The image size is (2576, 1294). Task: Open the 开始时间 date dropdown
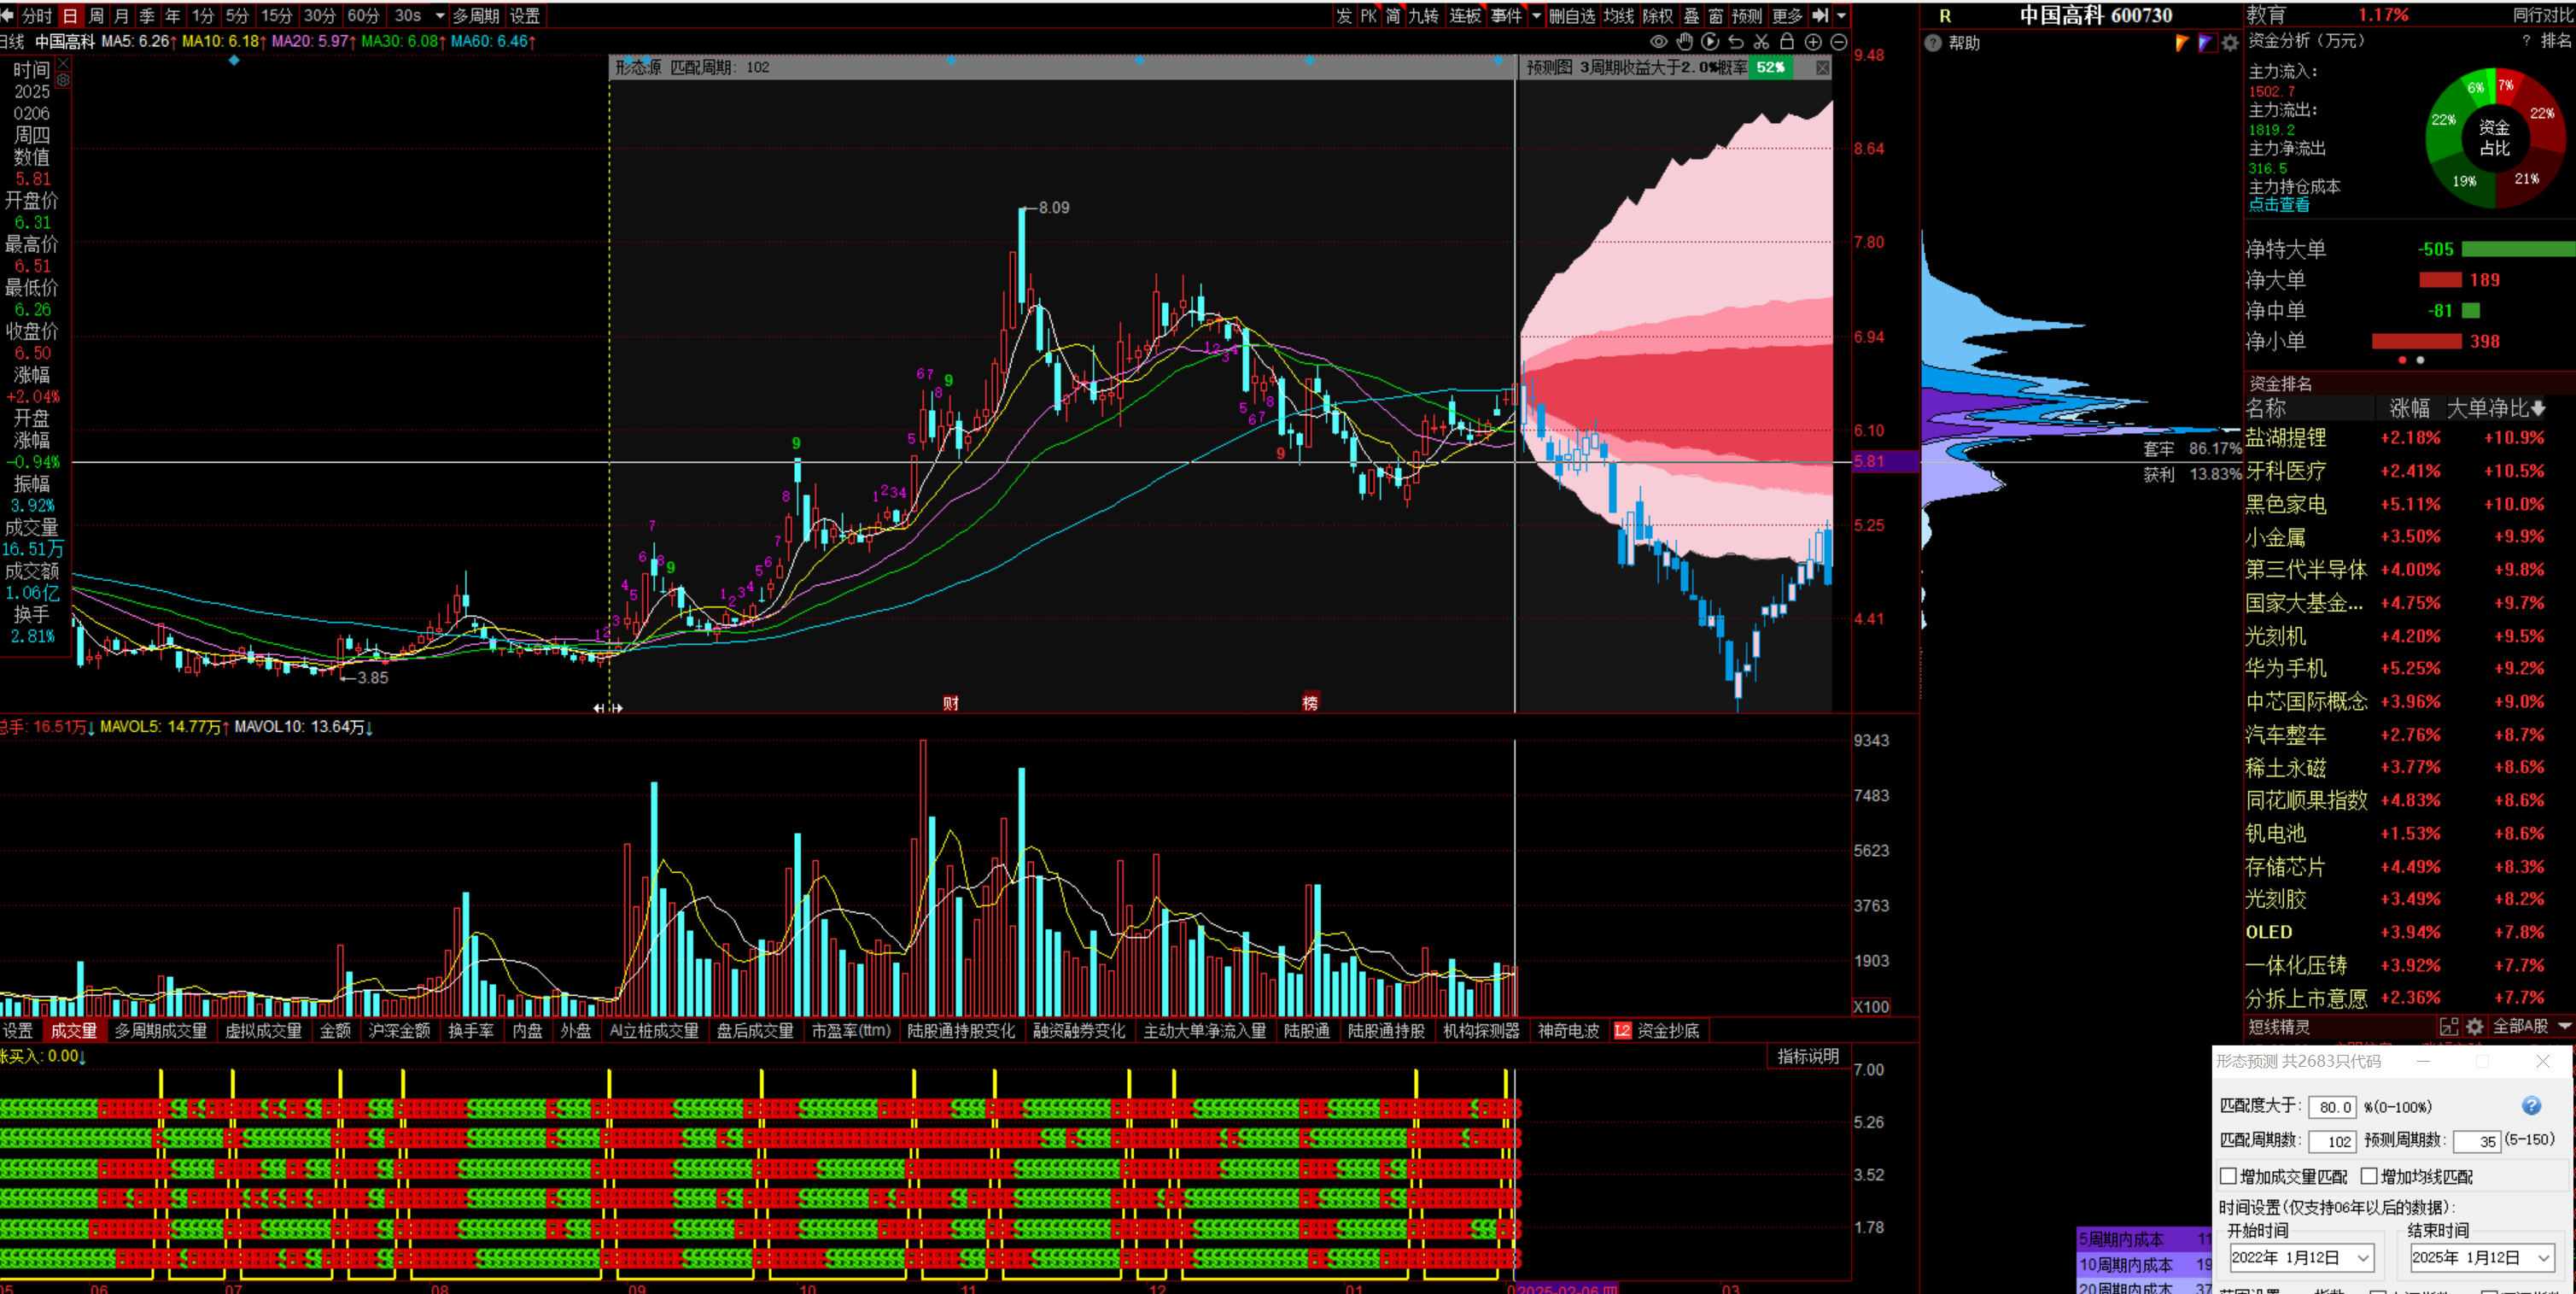click(2363, 1258)
